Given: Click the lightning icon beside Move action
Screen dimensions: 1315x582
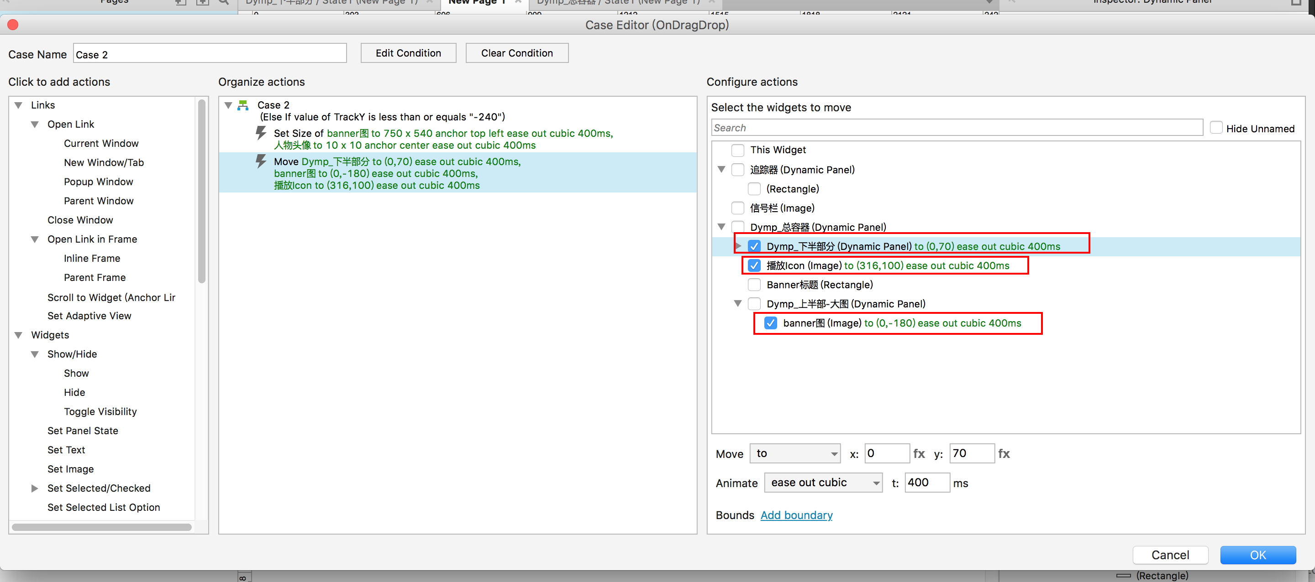Looking at the screenshot, I should point(261,162).
